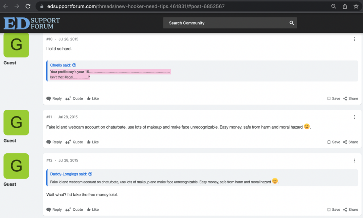Screen dimensions: 363x218
Task: Click 'I lol'd so hard.' text
Action: pyautogui.click(x=59, y=49)
